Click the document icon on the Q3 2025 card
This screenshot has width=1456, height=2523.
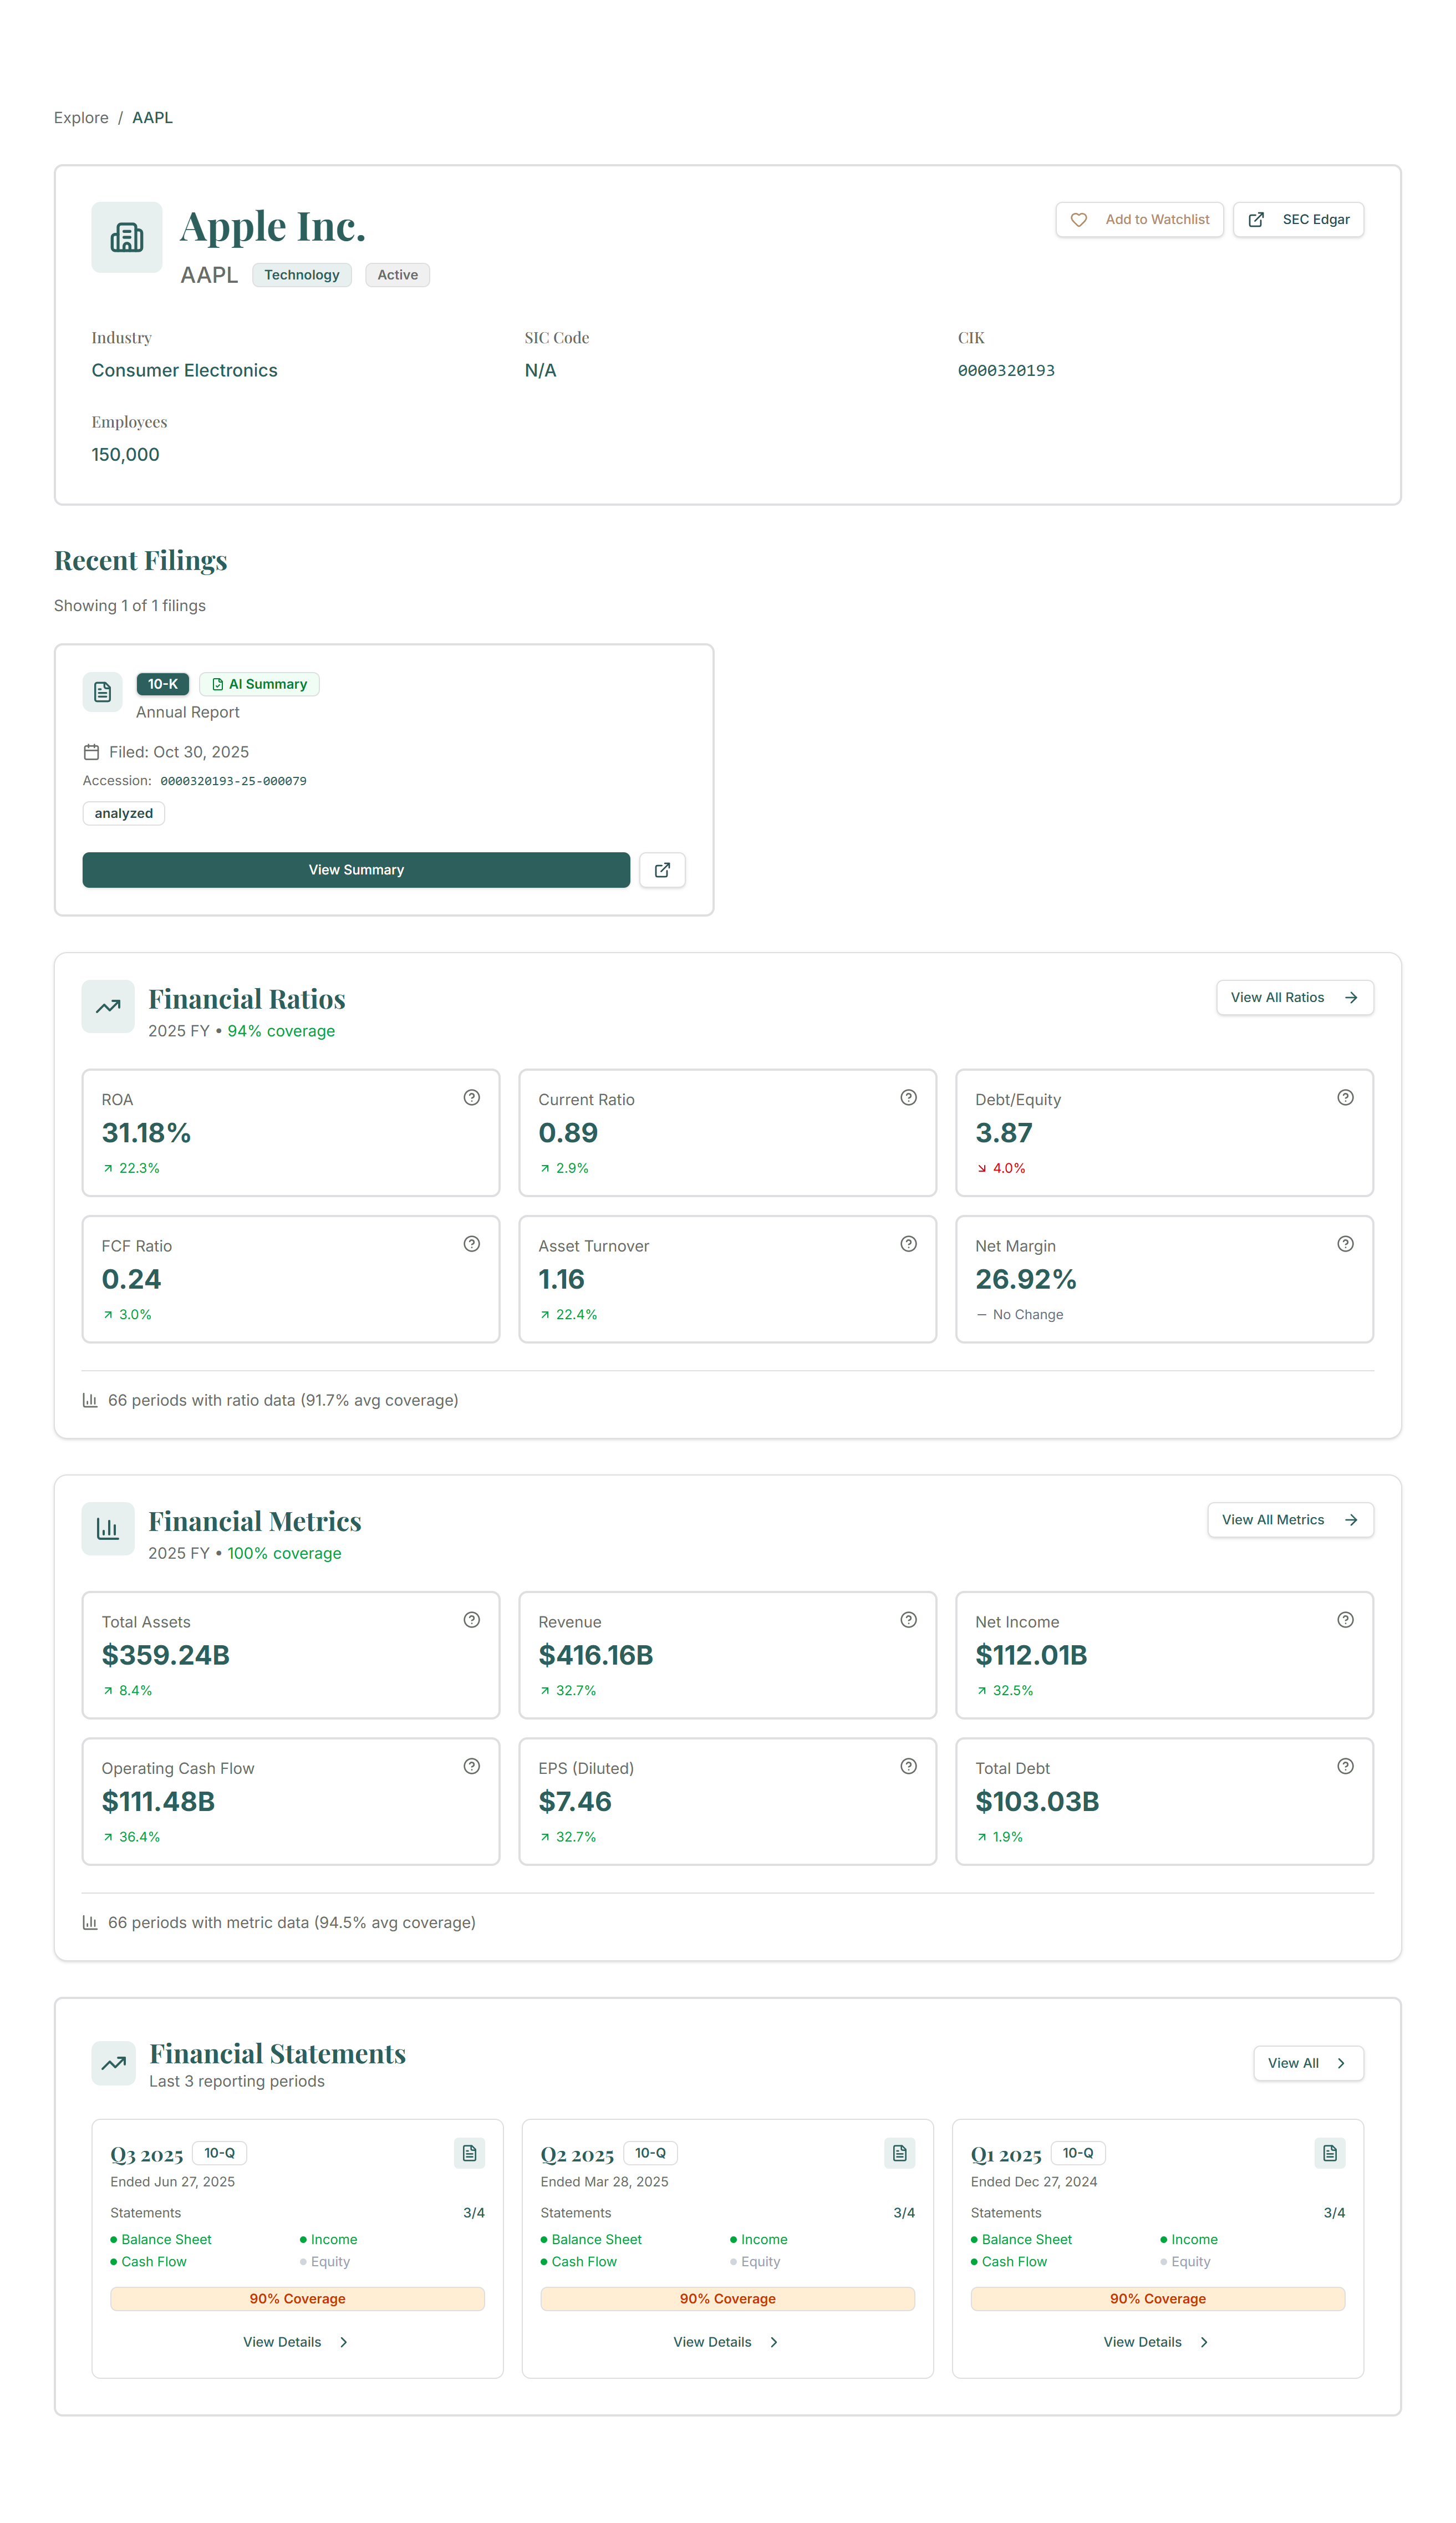pos(469,2153)
